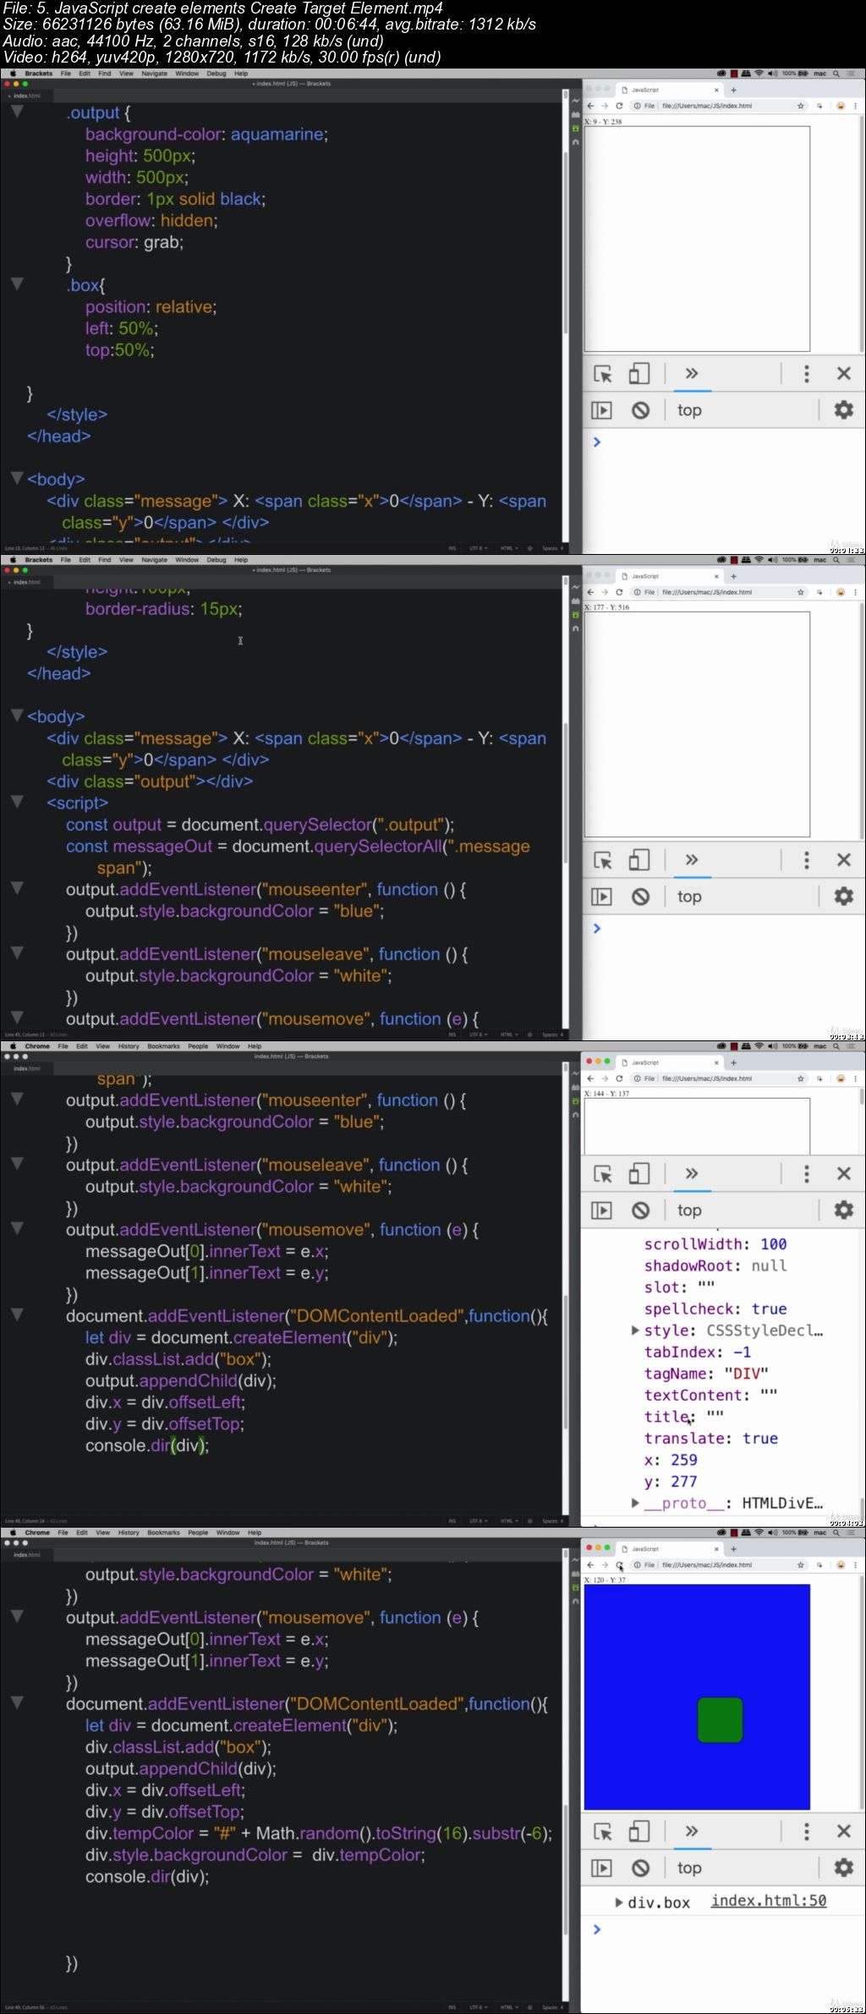
Task: Show more DevTools tabs (>>) in X: 177 frame
Action: click(x=691, y=860)
